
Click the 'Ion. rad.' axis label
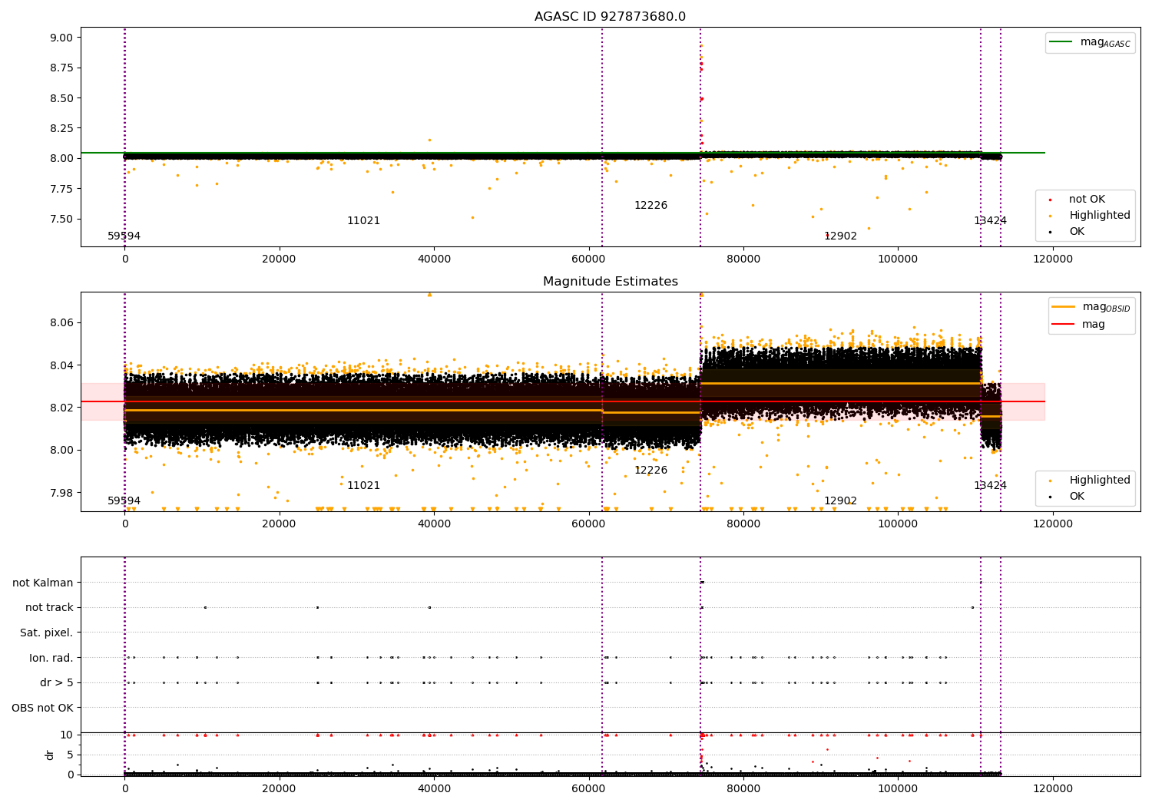coord(51,658)
